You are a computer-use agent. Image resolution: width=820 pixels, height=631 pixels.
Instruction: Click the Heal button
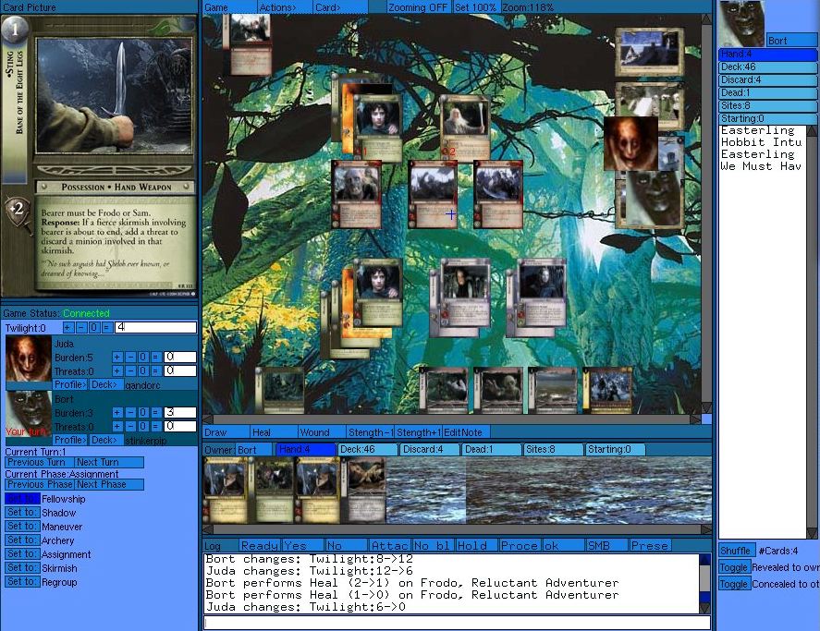(x=274, y=432)
